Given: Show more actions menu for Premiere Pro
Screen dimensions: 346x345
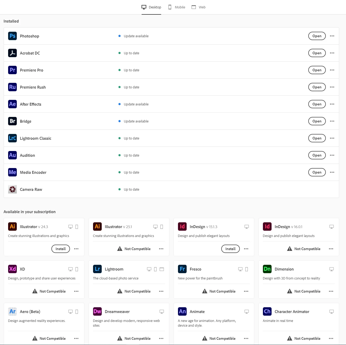Looking at the screenshot, I should click(332, 70).
